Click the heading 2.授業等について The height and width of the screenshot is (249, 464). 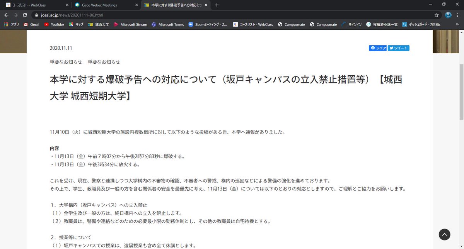click(71, 237)
